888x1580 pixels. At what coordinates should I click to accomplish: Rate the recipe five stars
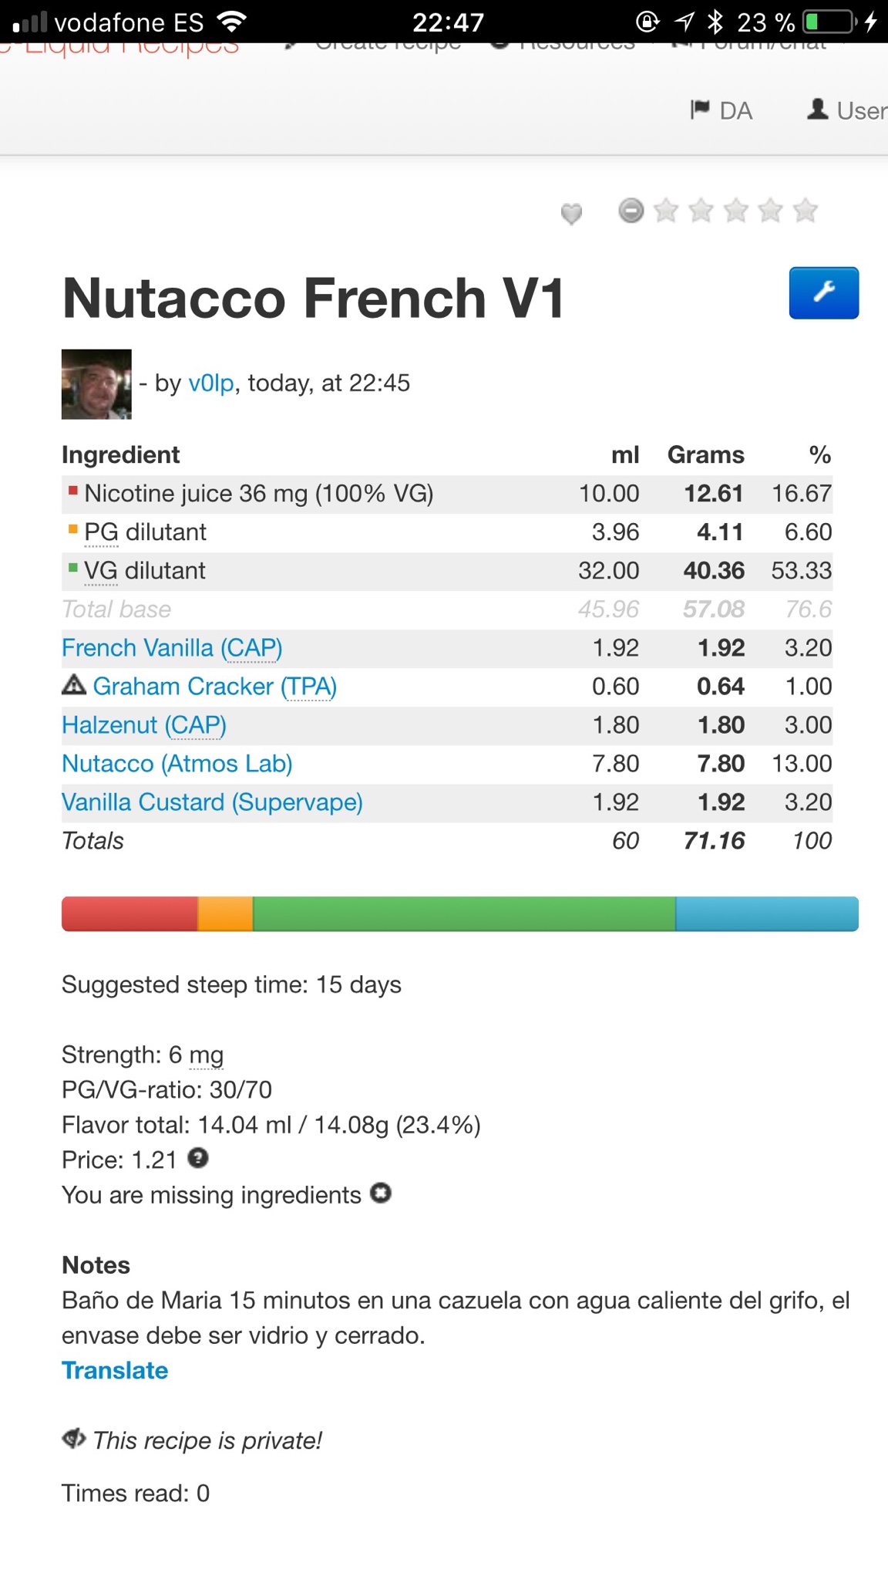(x=806, y=210)
